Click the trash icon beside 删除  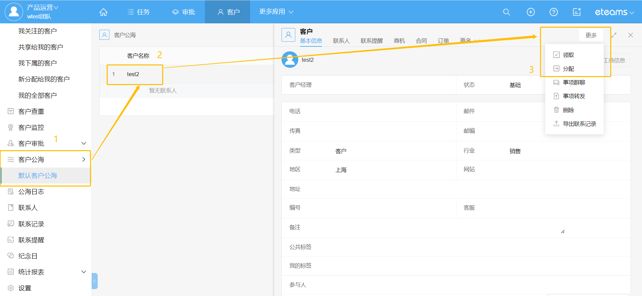[556, 110]
